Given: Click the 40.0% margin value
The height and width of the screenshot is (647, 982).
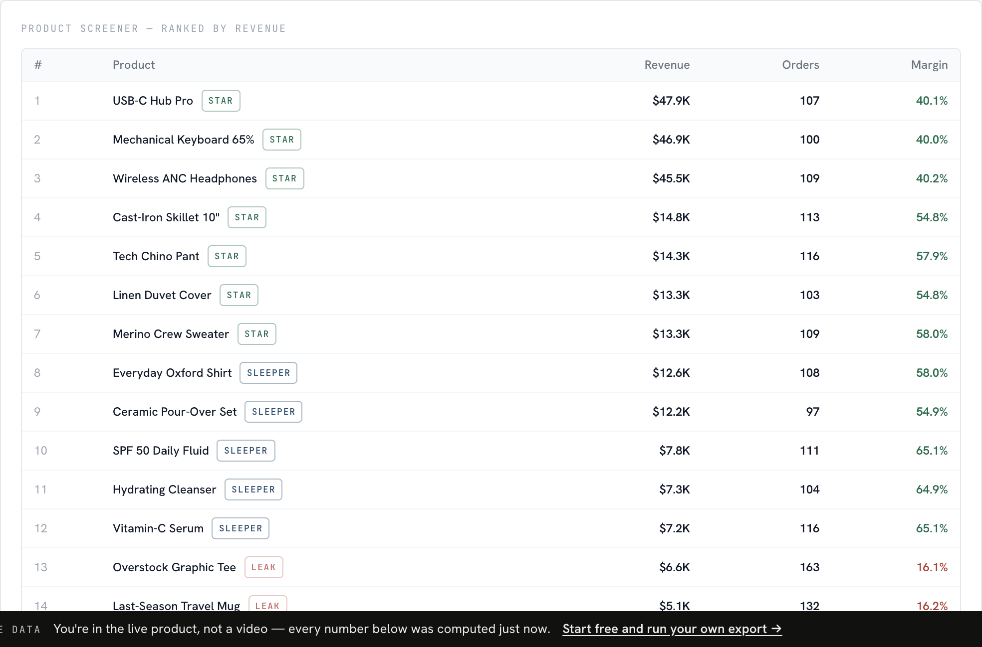Looking at the screenshot, I should [932, 140].
